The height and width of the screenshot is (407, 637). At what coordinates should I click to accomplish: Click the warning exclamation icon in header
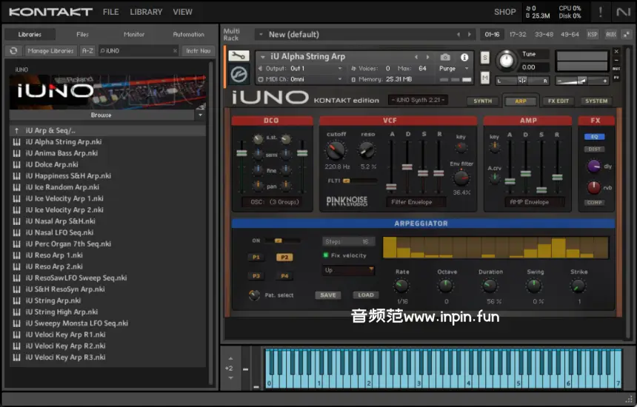[x=600, y=12]
